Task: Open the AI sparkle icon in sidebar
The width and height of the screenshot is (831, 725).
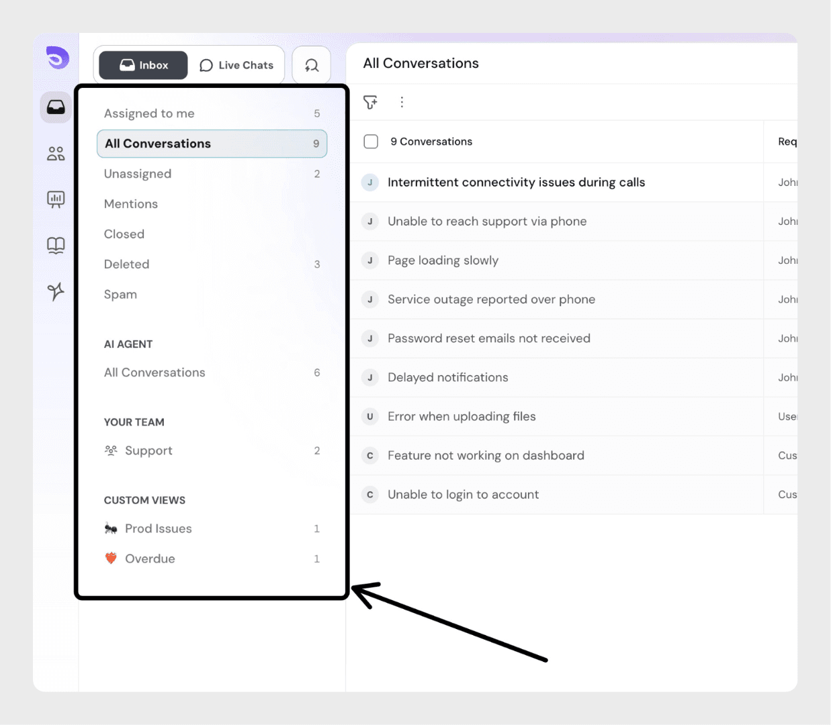Action: tap(56, 291)
